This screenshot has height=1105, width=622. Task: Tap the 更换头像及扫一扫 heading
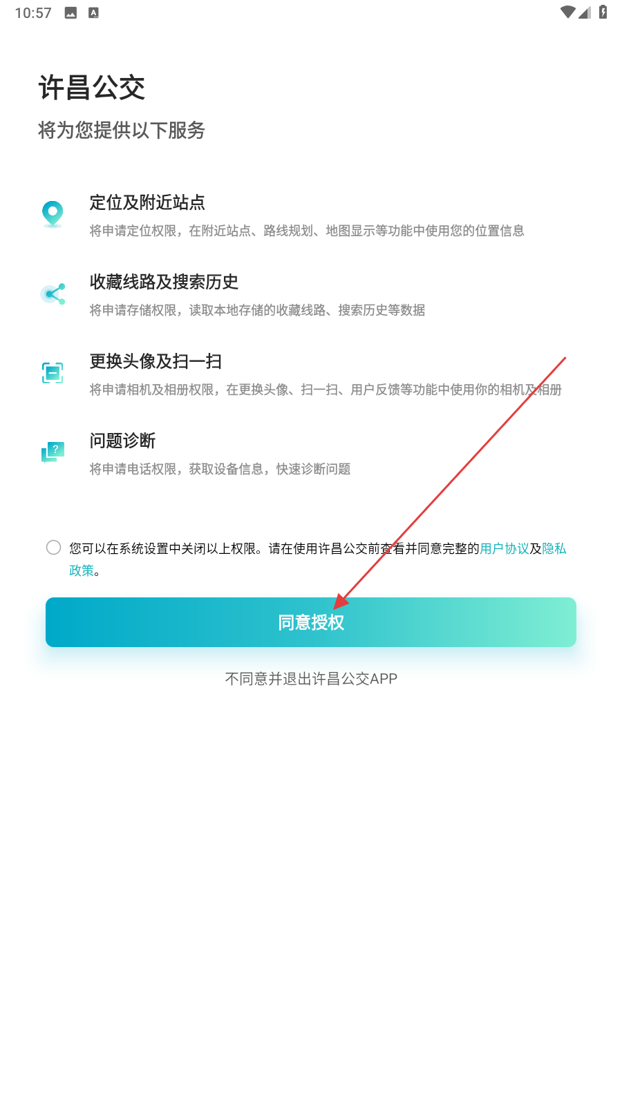pos(155,361)
